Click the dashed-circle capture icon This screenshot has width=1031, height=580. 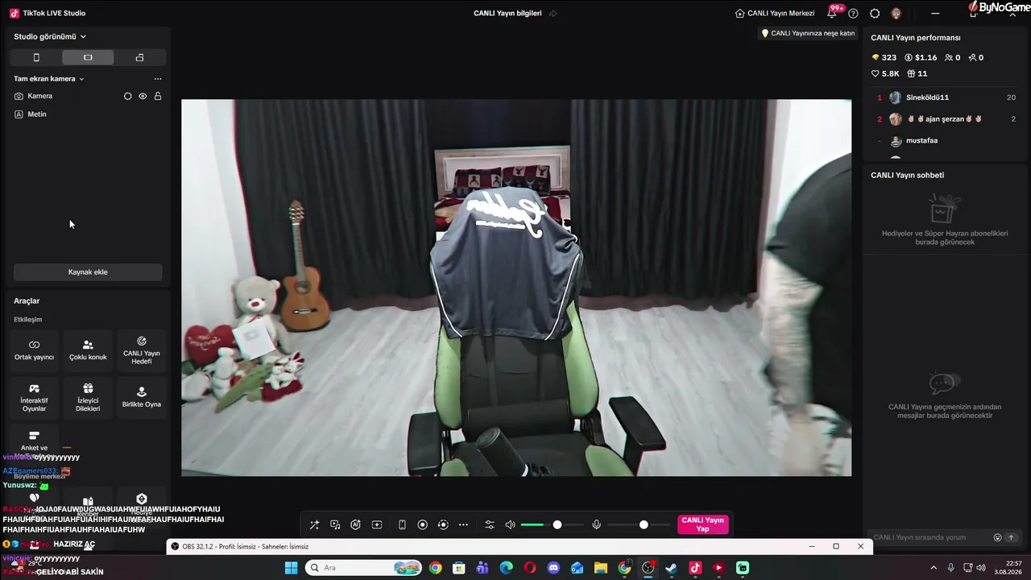(442, 524)
